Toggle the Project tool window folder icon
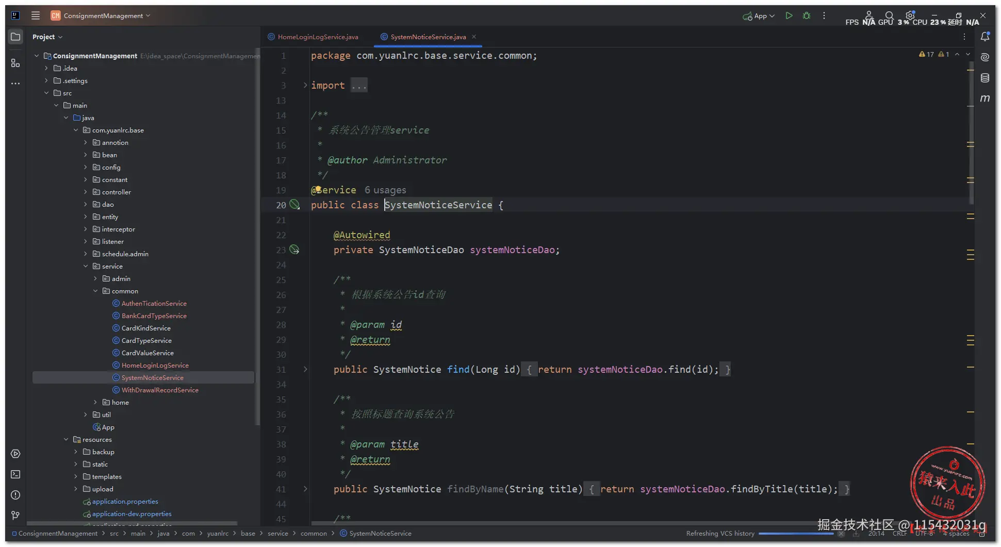Image resolution: width=1001 pixels, height=547 pixels. click(15, 37)
